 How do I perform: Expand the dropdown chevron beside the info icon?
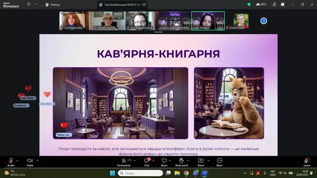(x=36, y=4)
